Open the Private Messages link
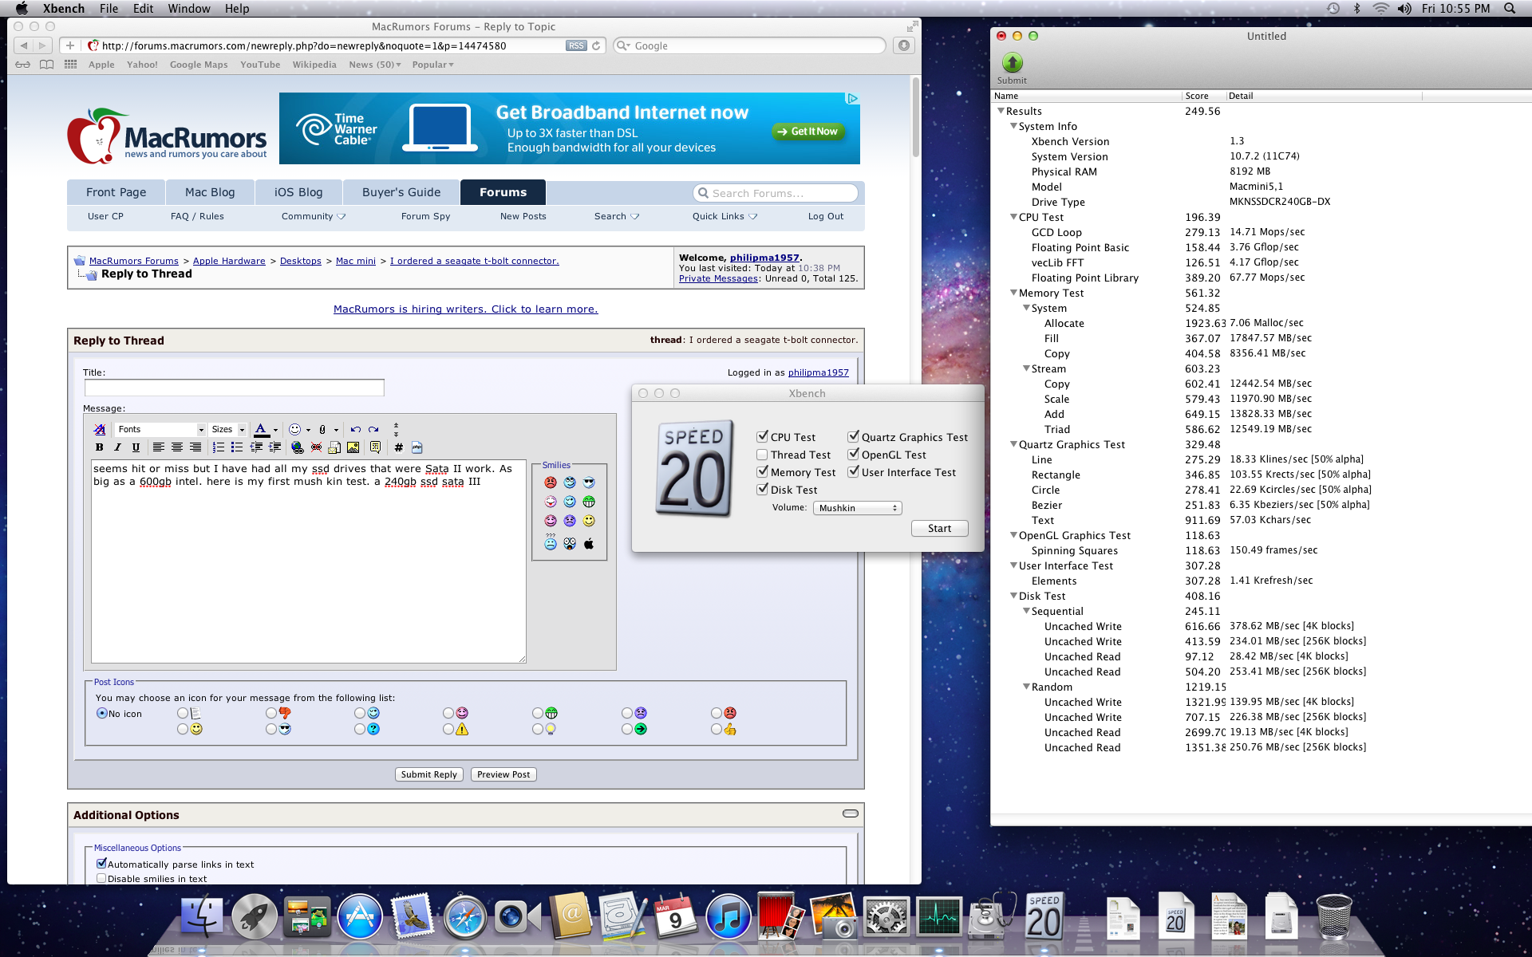Screen dimensions: 1532x957 pos(718,278)
